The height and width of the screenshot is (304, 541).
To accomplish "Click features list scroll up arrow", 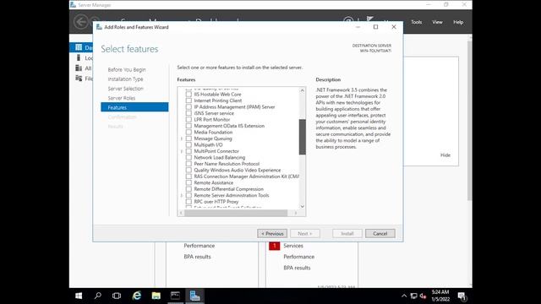I will [303, 90].
